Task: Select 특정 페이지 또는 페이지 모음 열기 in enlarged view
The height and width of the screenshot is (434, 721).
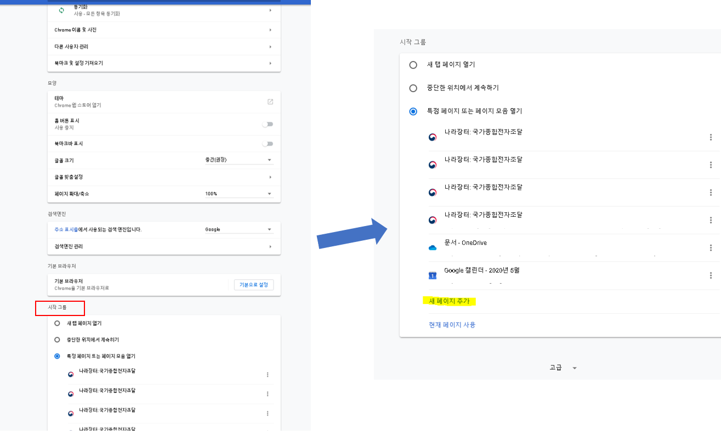Action: [413, 111]
